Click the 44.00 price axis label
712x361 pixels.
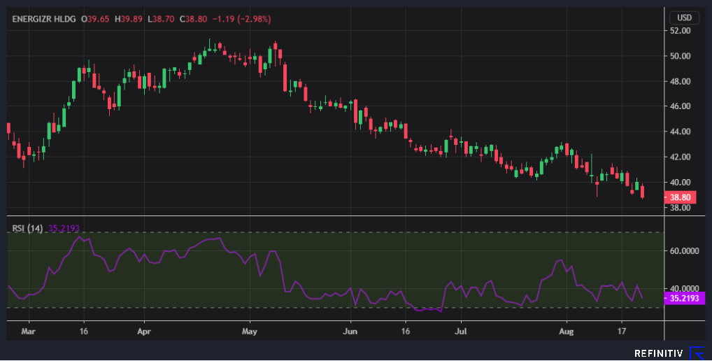(x=680, y=132)
